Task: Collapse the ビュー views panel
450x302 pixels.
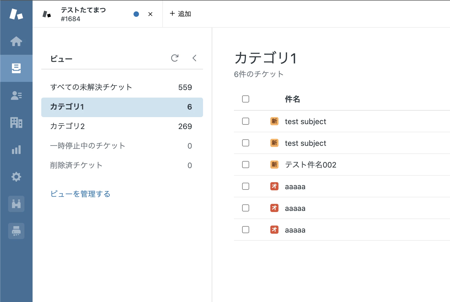Action: point(194,58)
